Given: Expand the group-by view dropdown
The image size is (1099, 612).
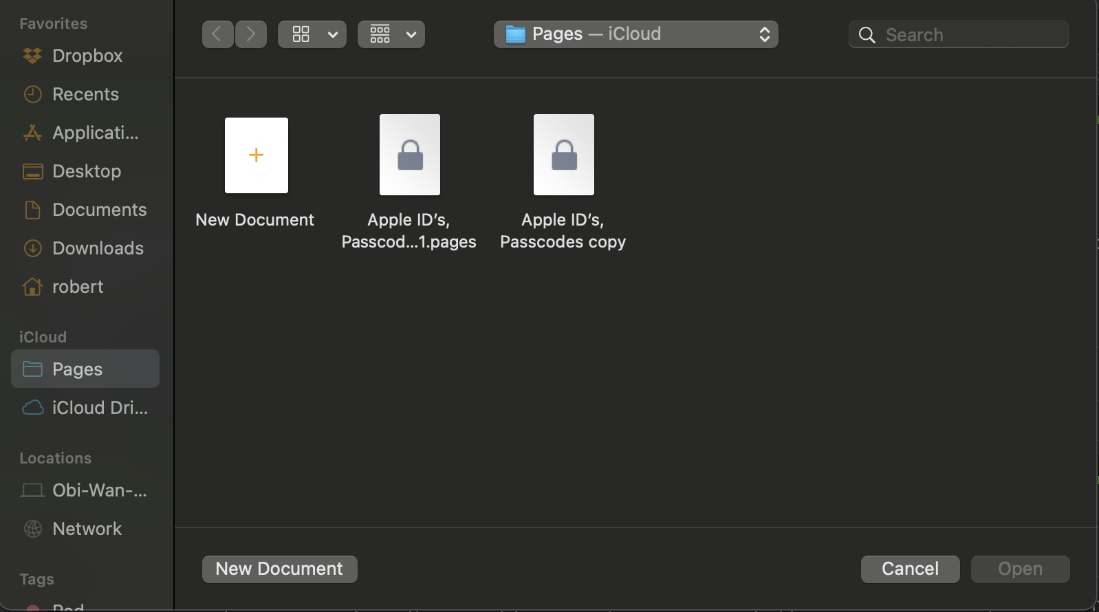Looking at the screenshot, I should (391, 34).
